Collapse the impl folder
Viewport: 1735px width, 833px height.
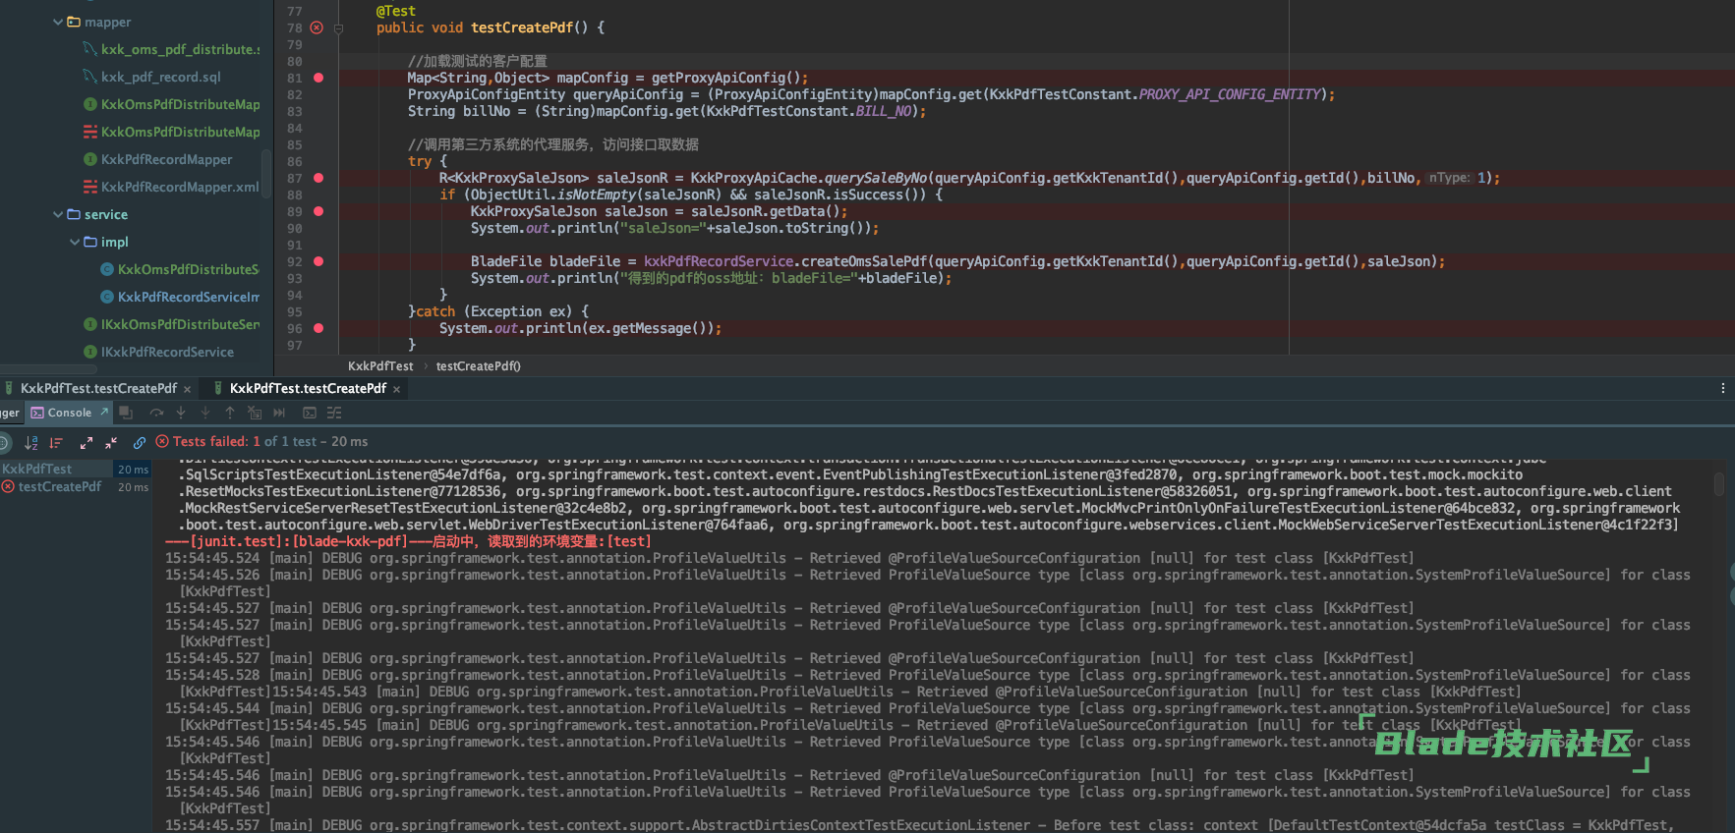[75, 242]
